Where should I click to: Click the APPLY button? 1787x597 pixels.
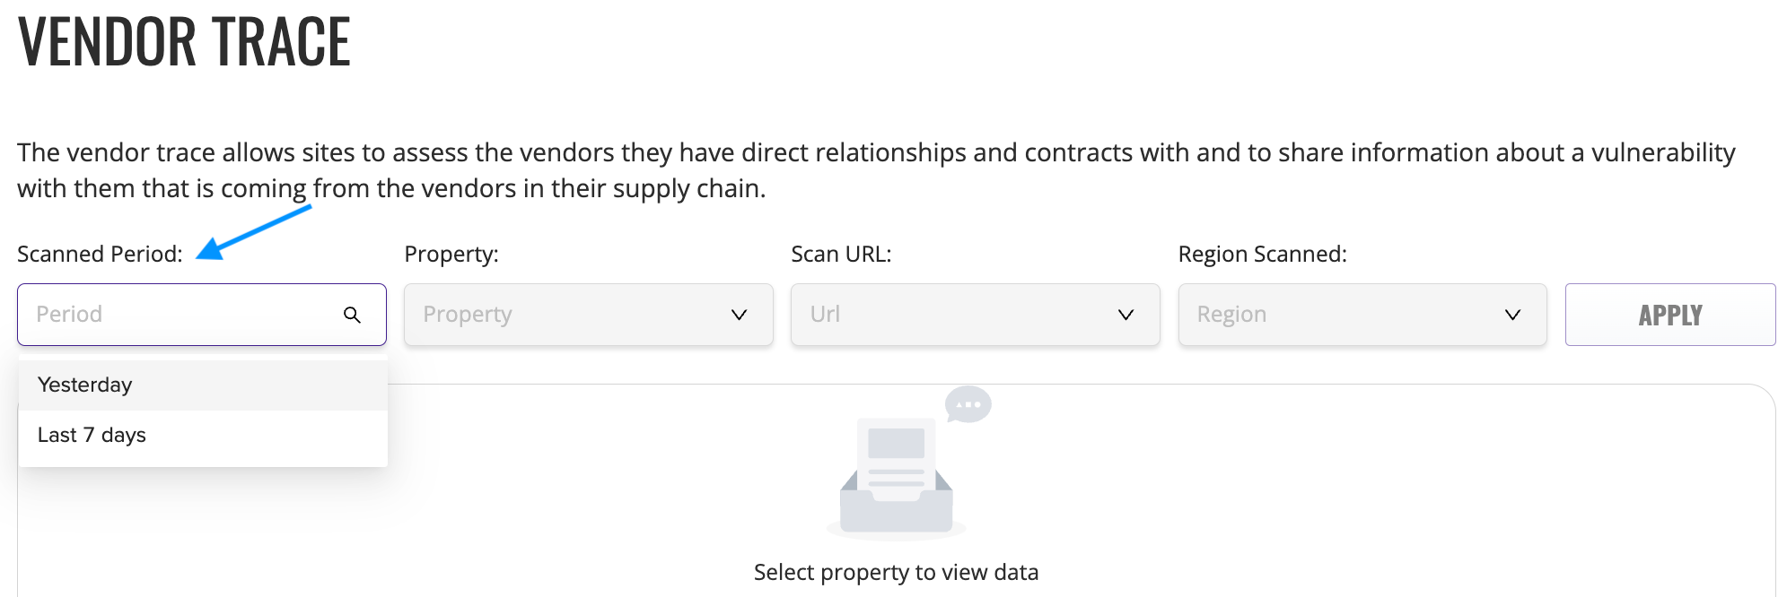[1670, 315]
